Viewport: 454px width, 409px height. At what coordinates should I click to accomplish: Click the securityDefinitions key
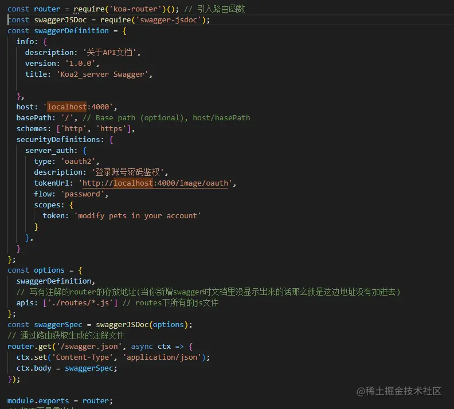[x=58, y=140]
